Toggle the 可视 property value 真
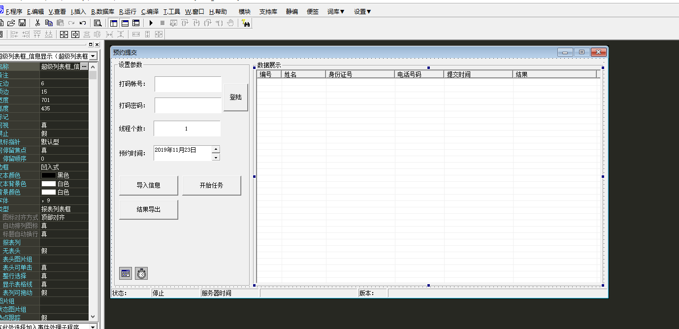The image size is (679, 329). 64,125
